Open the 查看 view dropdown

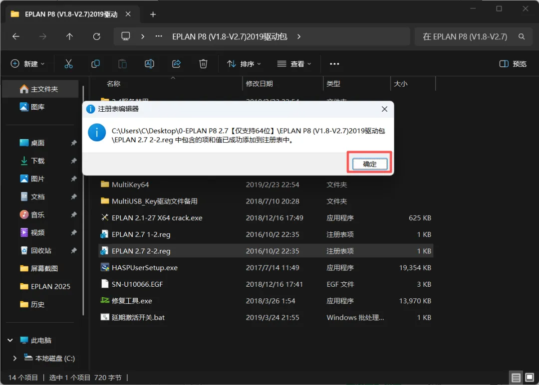(294, 64)
